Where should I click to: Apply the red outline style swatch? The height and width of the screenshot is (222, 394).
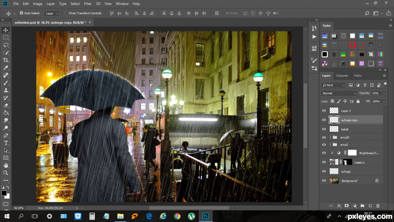coord(352,45)
